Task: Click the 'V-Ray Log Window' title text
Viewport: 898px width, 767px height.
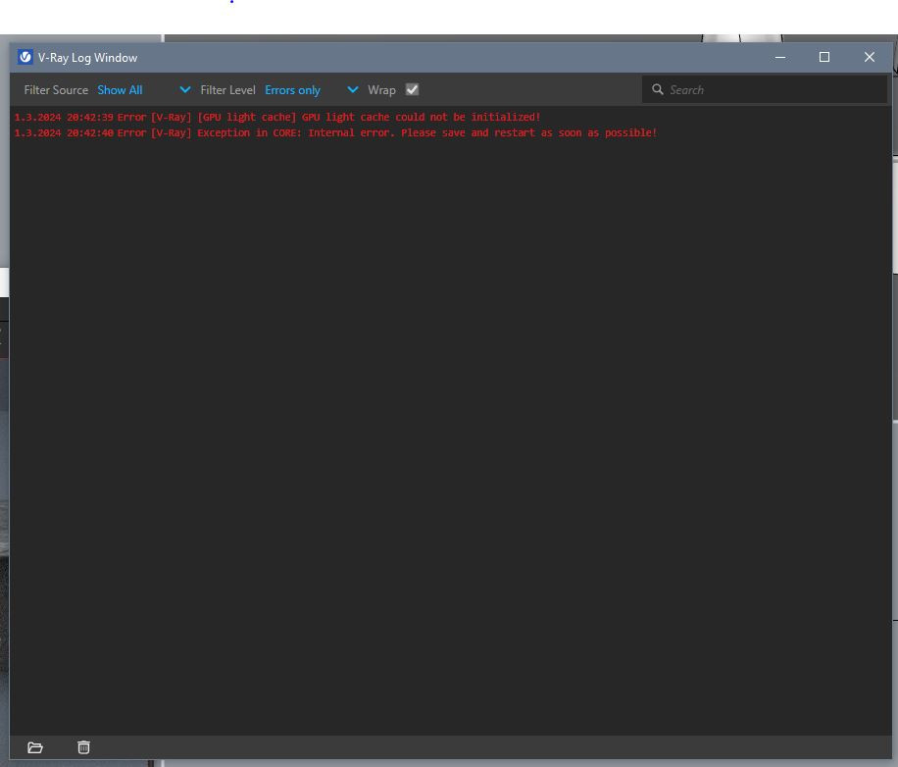Action: click(87, 58)
